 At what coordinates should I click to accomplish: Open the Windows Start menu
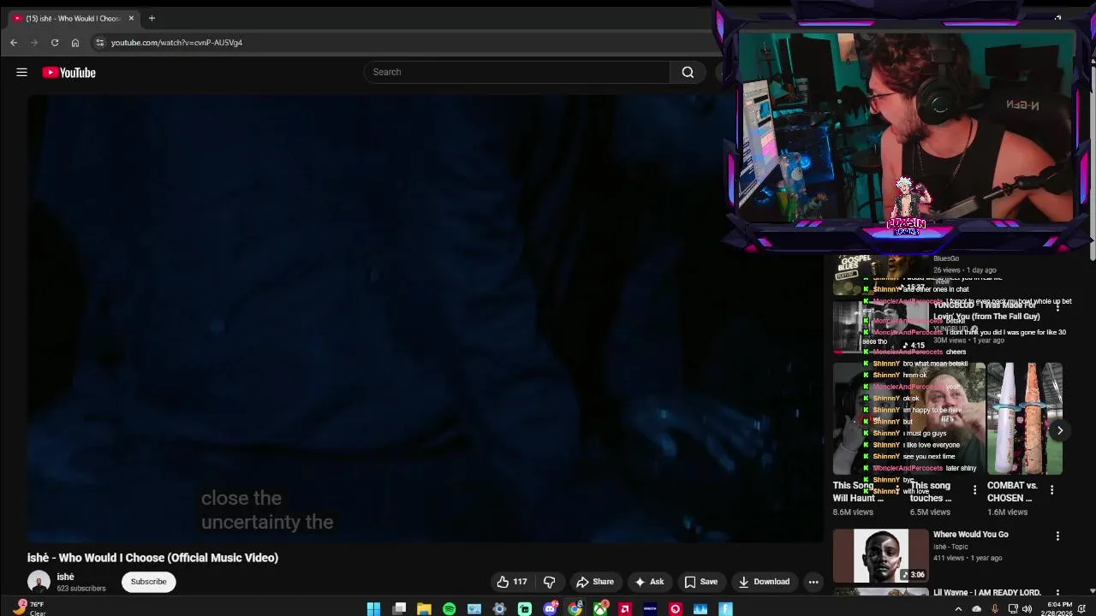(x=373, y=609)
